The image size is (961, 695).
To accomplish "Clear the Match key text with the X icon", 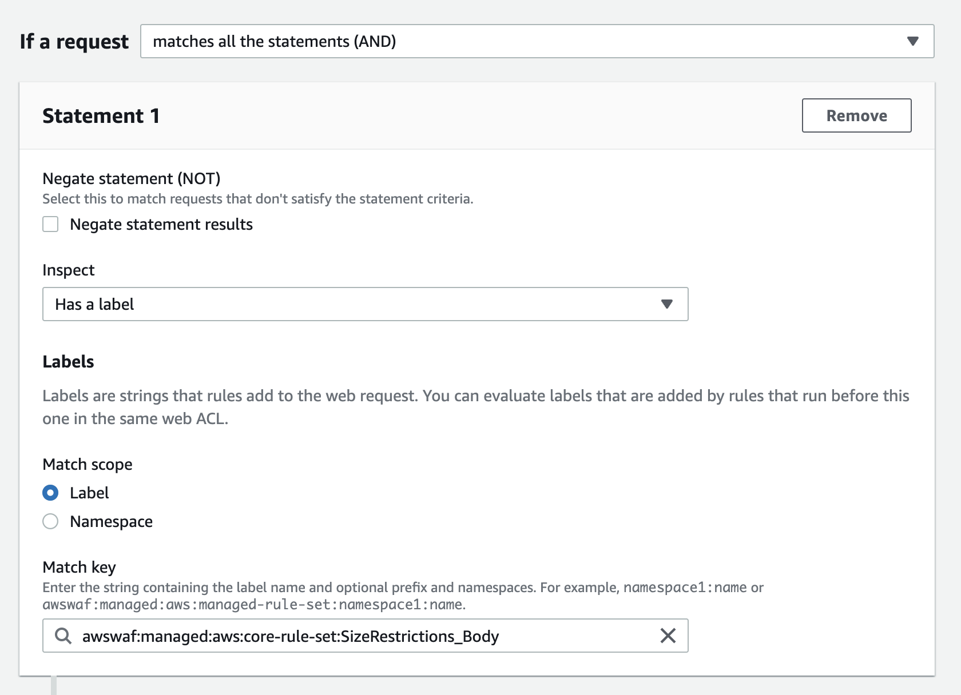I will (668, 636).
